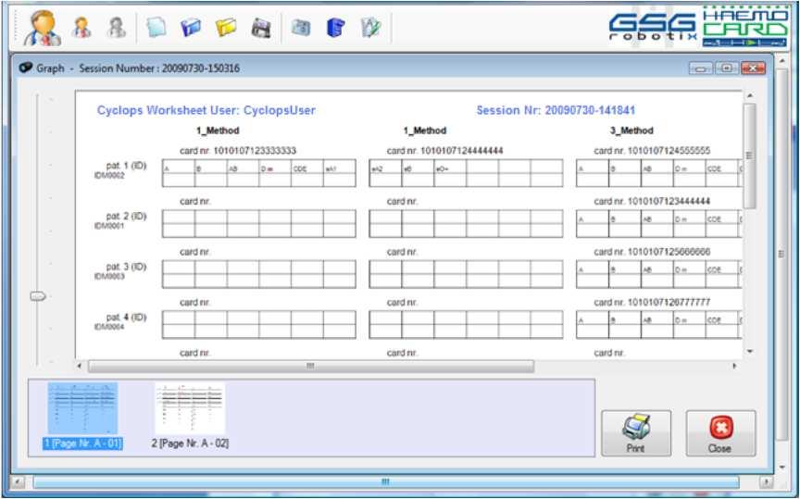800x499 pixels.
Task: Maximize the Graph session window
Action: [x=727, y=69]
